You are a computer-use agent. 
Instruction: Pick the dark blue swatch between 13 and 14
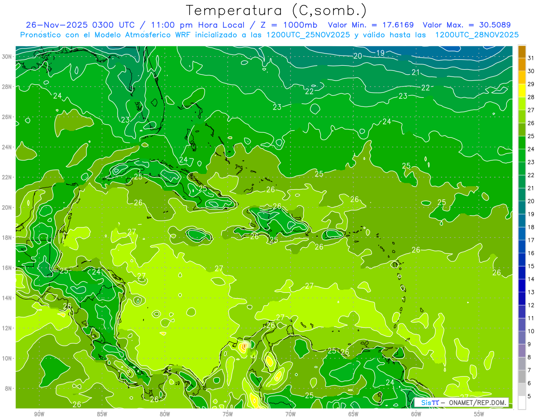[x=522, y=286]
